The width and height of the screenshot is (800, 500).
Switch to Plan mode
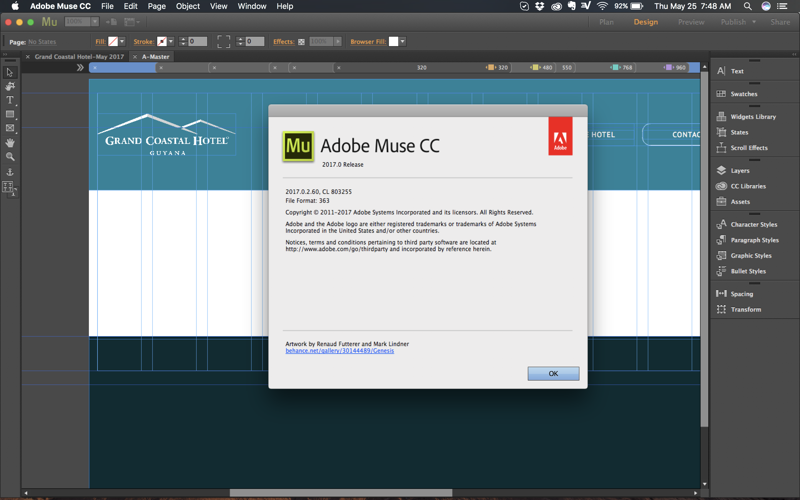606,22
